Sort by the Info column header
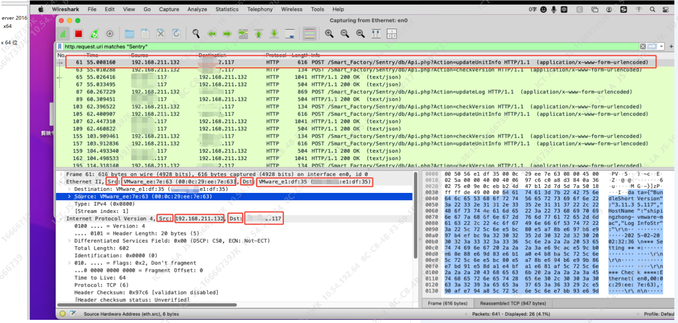This screenshot has height=323, width=678. coord(316,55)
